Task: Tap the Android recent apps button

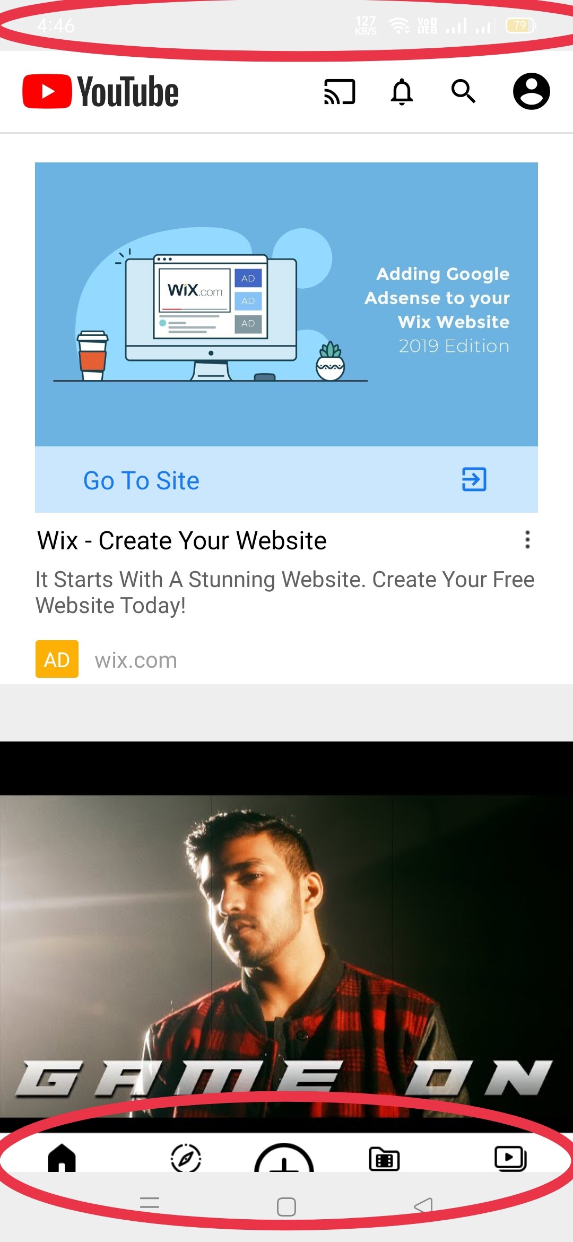Action: [x=150, y=1203]
